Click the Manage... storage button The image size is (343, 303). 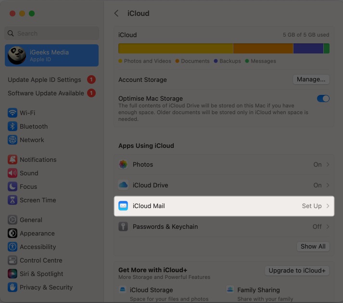pos(311,79)
